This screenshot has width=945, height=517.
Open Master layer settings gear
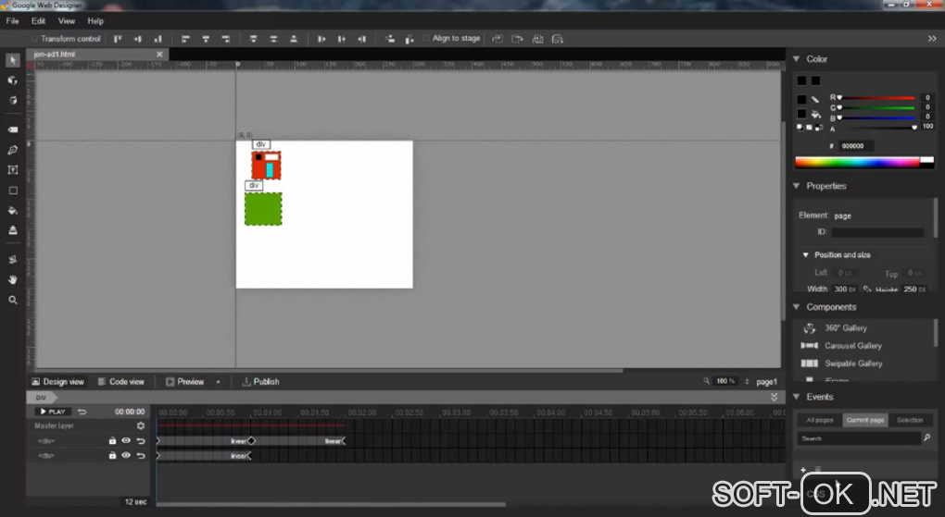click(x=141, y=425)
